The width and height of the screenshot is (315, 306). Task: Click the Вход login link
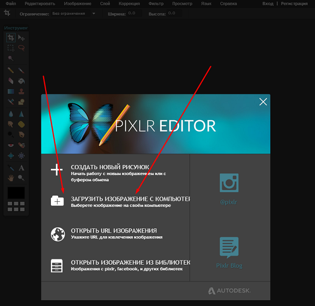pos(268,4)
